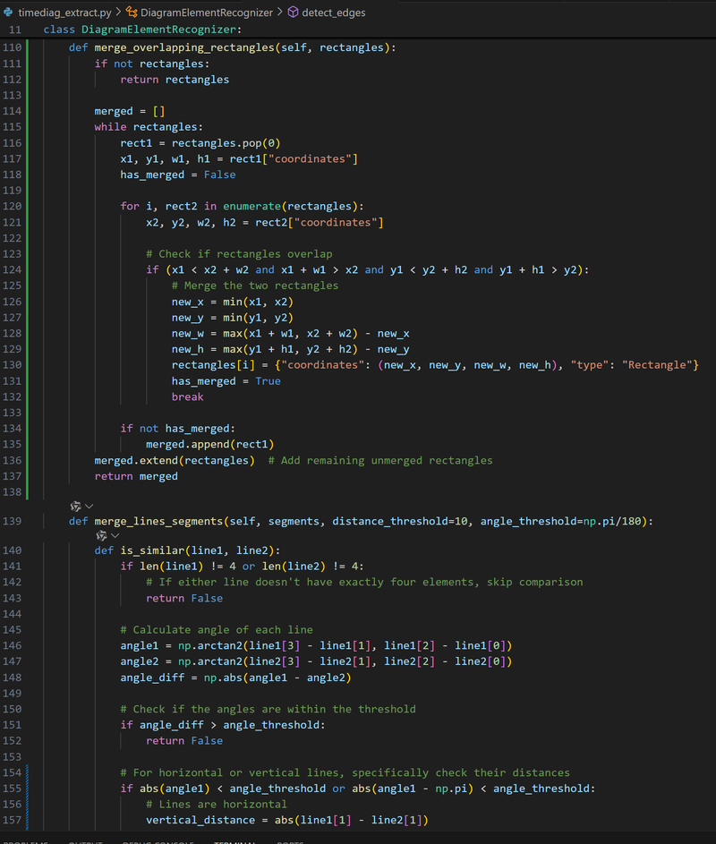Click comment '# Check if rectangles overlap'

(239, 254)
